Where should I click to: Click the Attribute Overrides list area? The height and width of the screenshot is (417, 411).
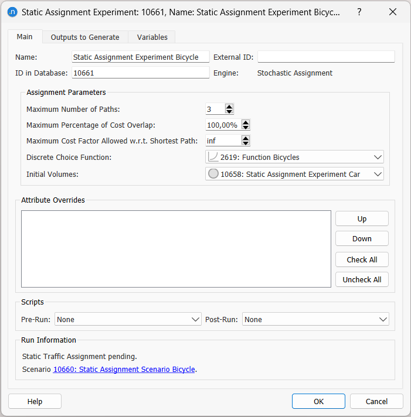click(x=176, y=249)
